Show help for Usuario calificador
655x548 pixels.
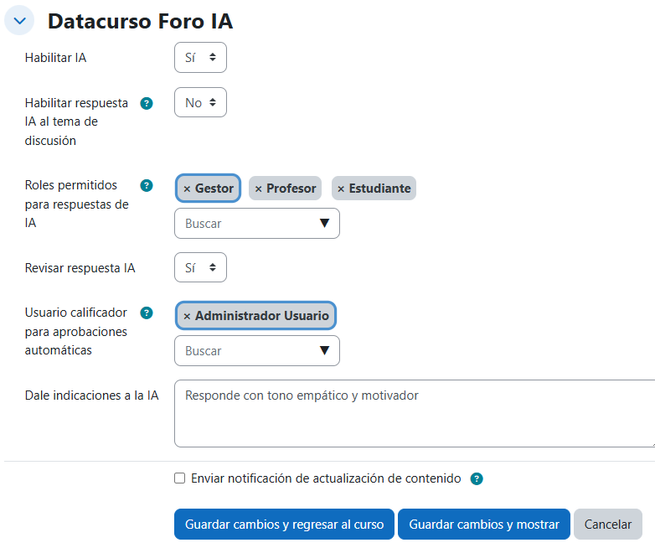[x=147, y=313]
